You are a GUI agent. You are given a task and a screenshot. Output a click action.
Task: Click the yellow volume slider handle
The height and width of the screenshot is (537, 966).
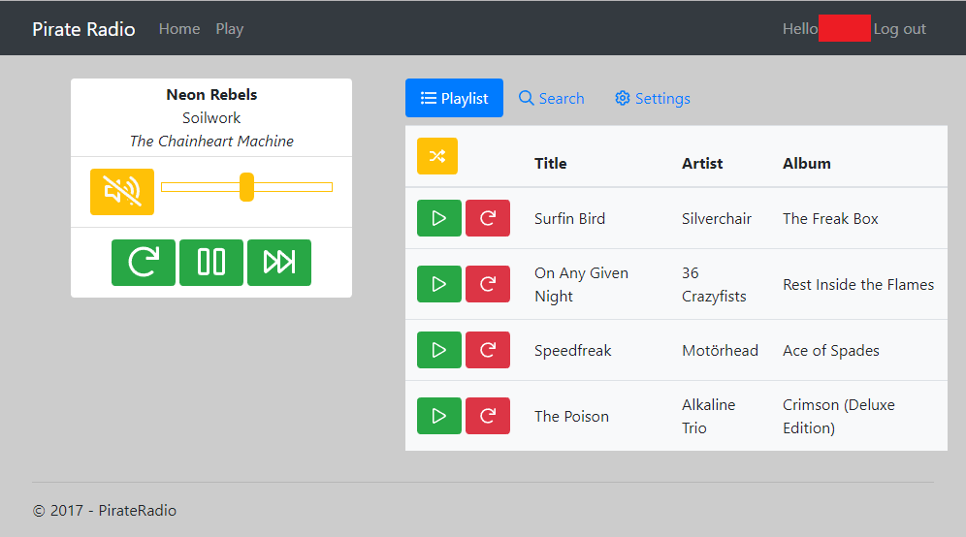246,187
